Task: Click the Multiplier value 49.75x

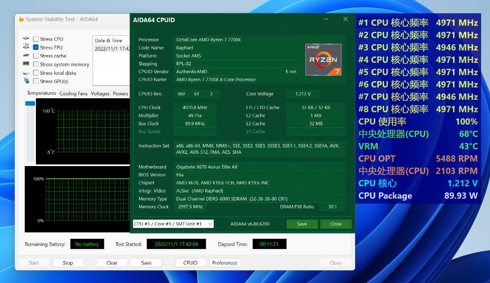Action: coord(195,115)
